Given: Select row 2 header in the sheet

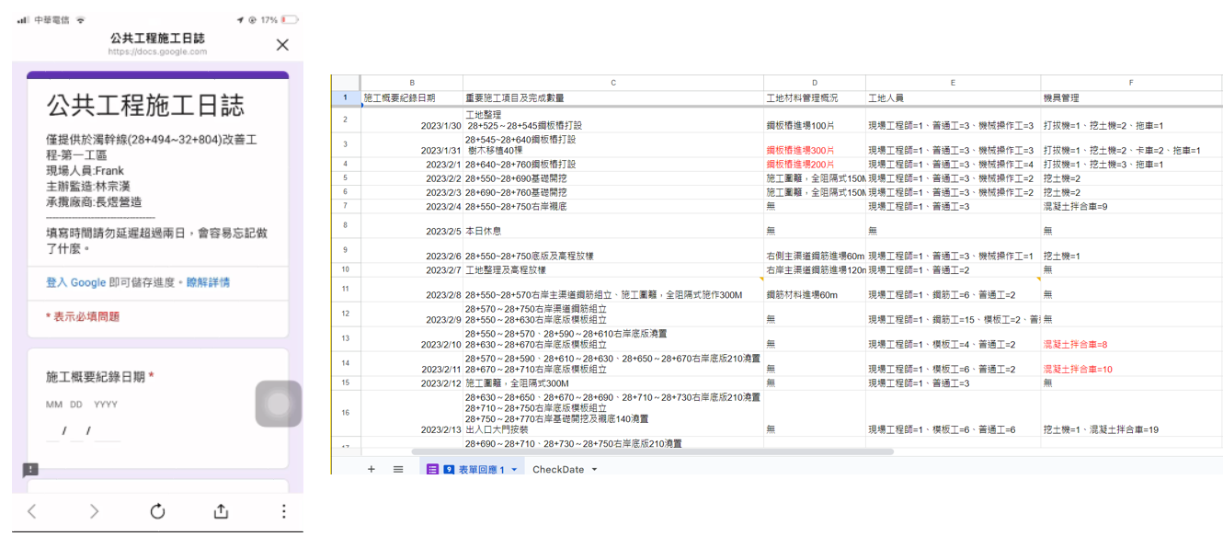Looking at the screenshot, I should click(345, 120).
